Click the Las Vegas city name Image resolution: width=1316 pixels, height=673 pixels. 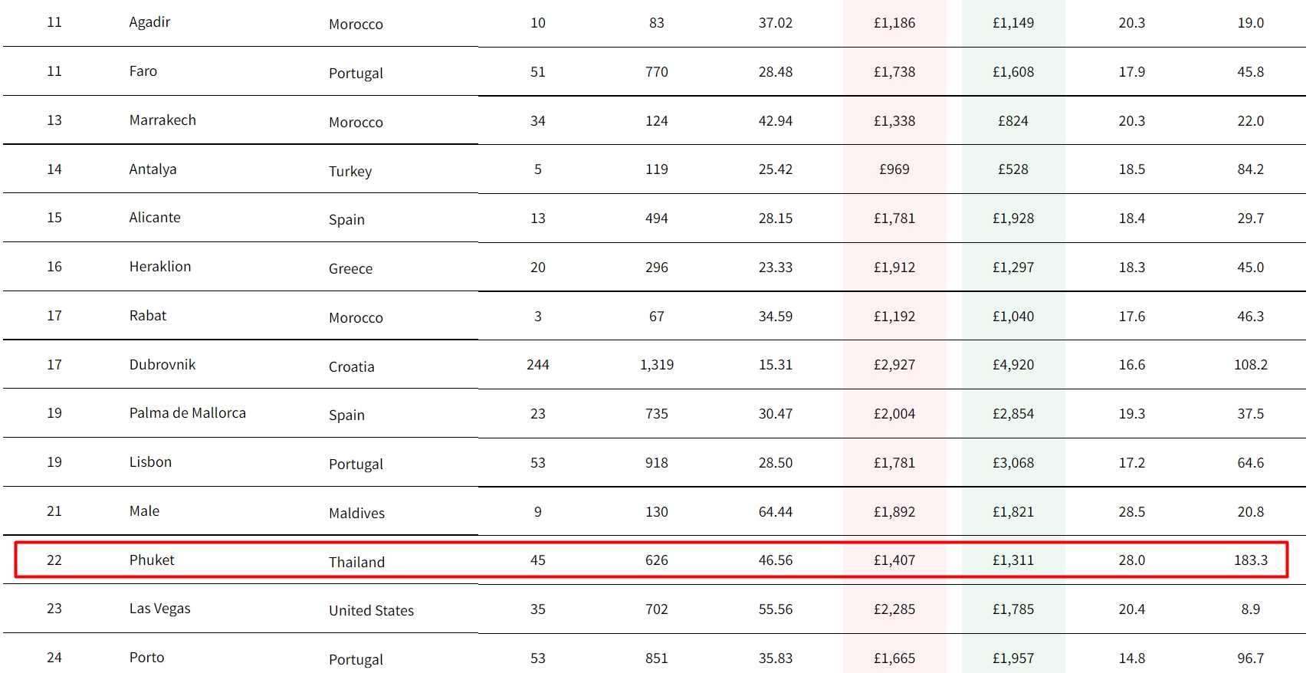coord(159,609)
